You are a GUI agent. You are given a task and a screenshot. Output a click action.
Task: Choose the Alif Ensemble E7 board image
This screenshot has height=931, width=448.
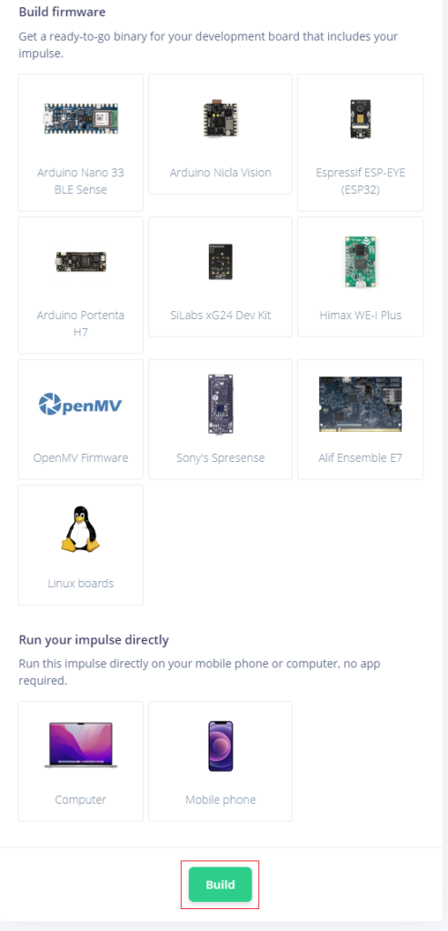click(360, 405)
